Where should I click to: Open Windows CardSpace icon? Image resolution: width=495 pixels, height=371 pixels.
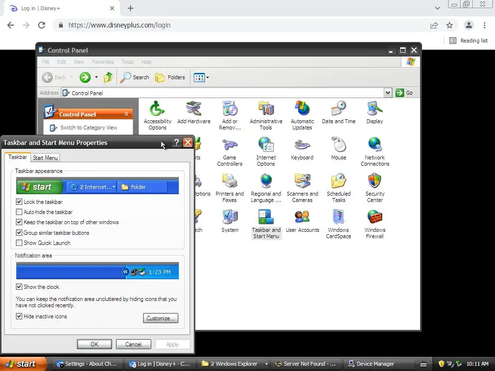tap(338, 224)
